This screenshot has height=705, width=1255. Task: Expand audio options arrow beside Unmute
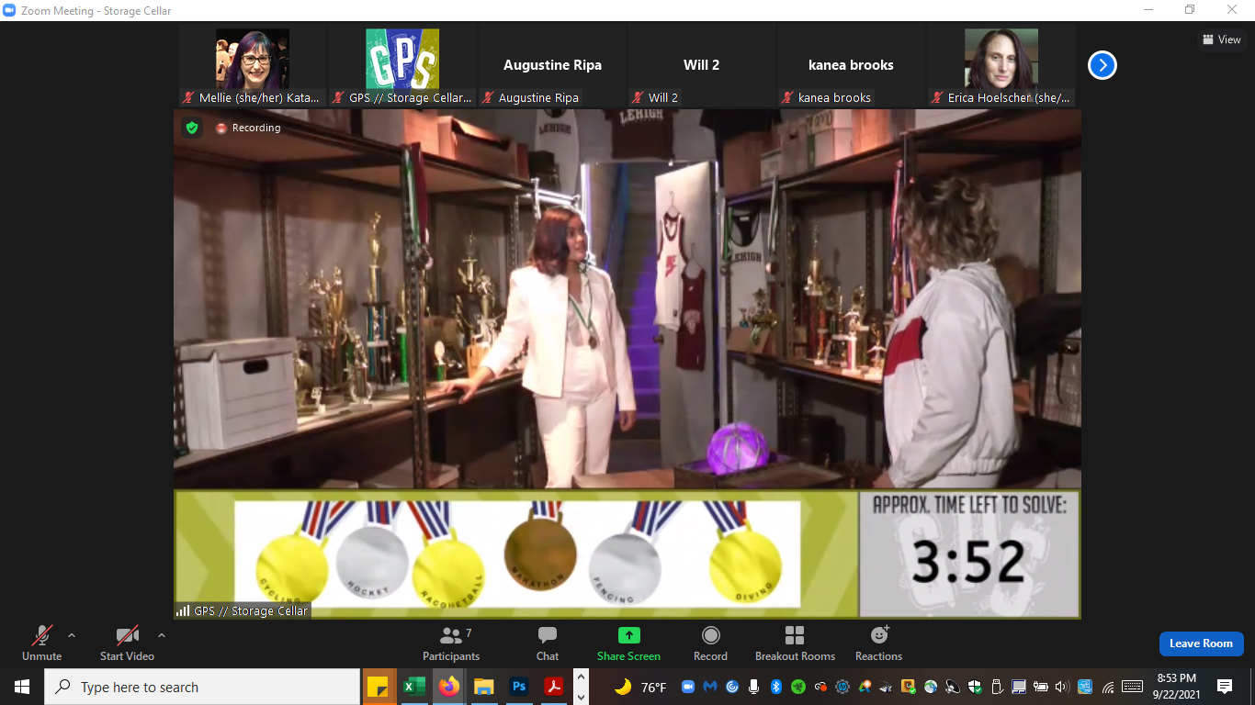[72, 635]
